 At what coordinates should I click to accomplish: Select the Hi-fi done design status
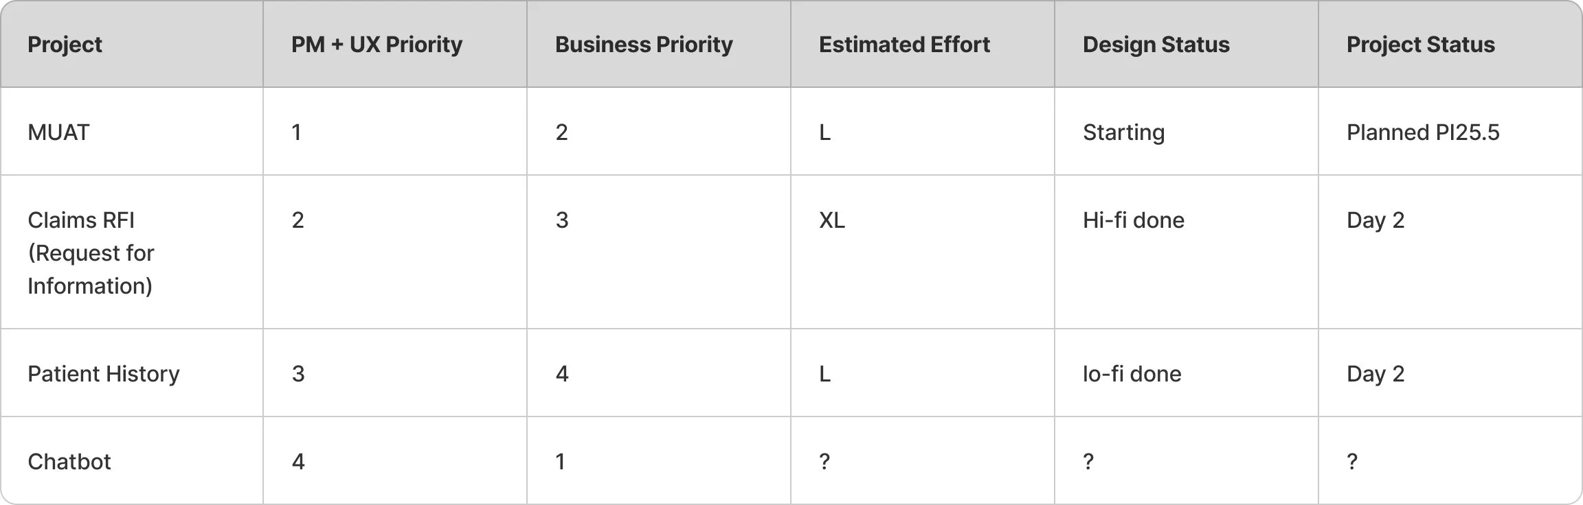1134,220
